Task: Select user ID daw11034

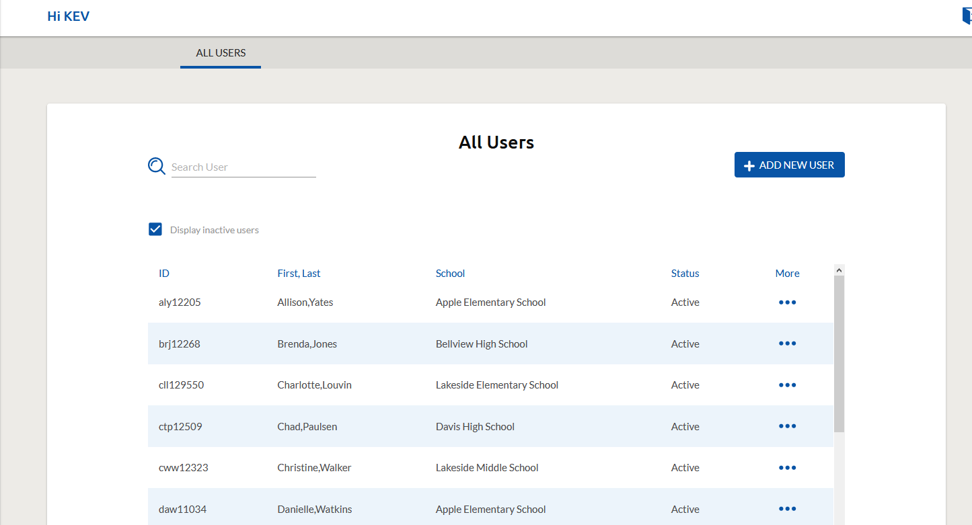Action: point(183,510)
